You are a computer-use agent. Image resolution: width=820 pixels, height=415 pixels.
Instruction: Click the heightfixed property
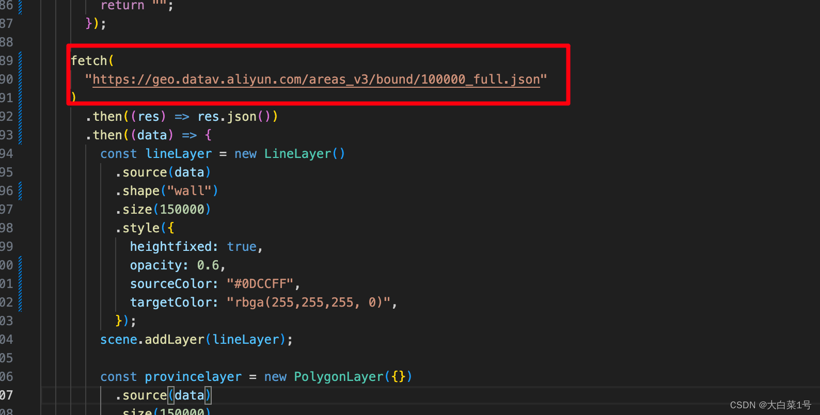(x=170, y=247)
